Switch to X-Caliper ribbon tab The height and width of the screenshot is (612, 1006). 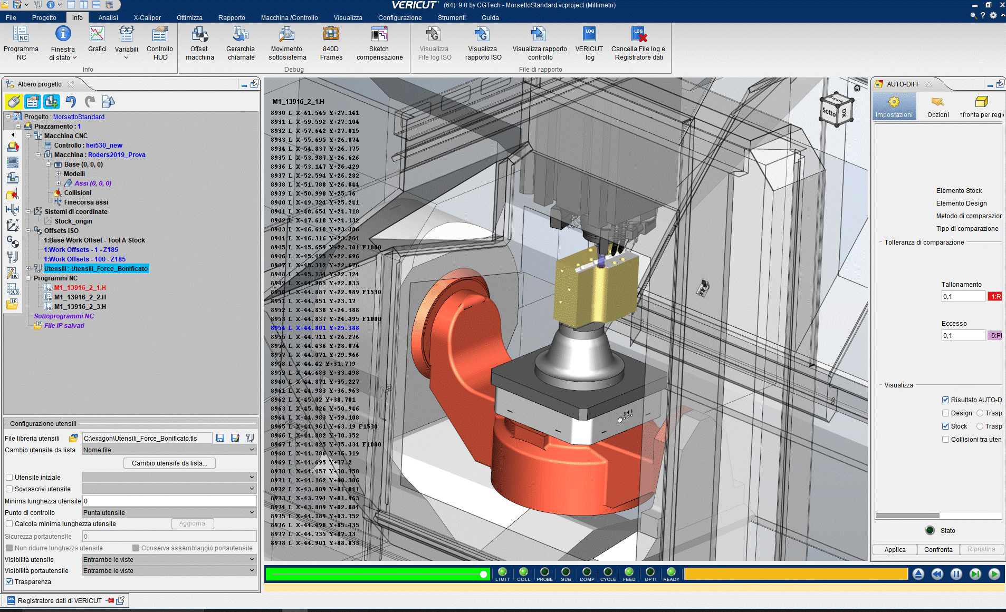click(147, 17)
